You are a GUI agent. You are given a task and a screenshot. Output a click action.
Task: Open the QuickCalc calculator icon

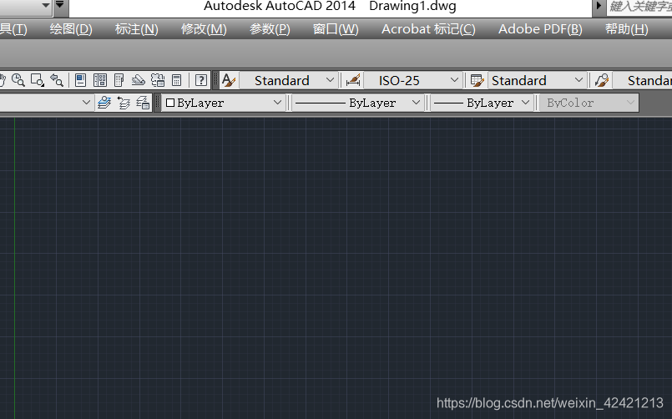177,80
